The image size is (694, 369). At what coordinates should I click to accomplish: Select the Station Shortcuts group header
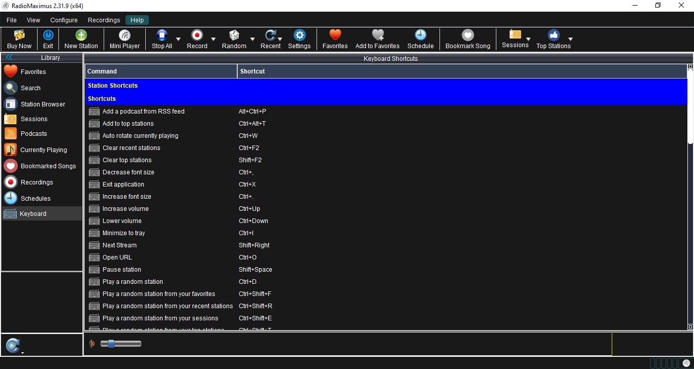coord(386,86)
